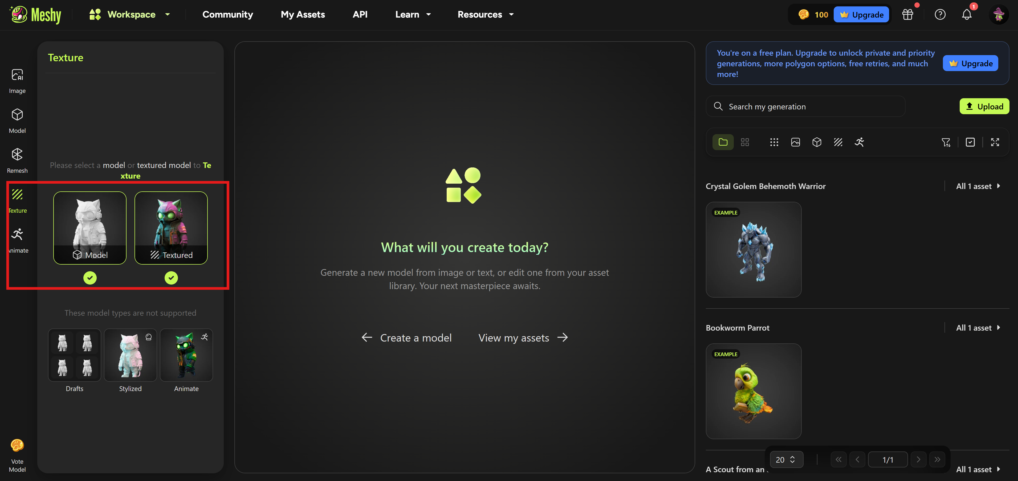Open the Crystal Golem example thumbnail
Screen dimensions: 1018x481
[x=753, y=250]
